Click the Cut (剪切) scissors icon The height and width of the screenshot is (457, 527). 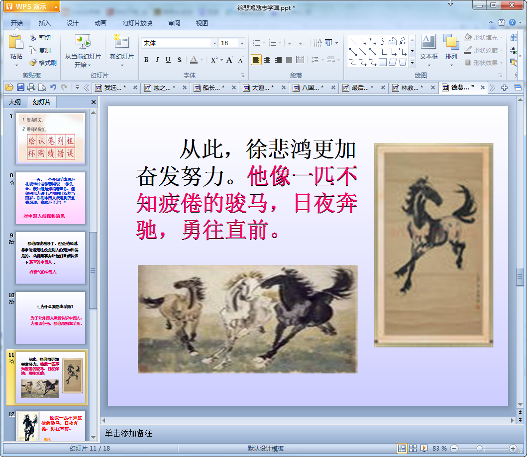[33, 38]
